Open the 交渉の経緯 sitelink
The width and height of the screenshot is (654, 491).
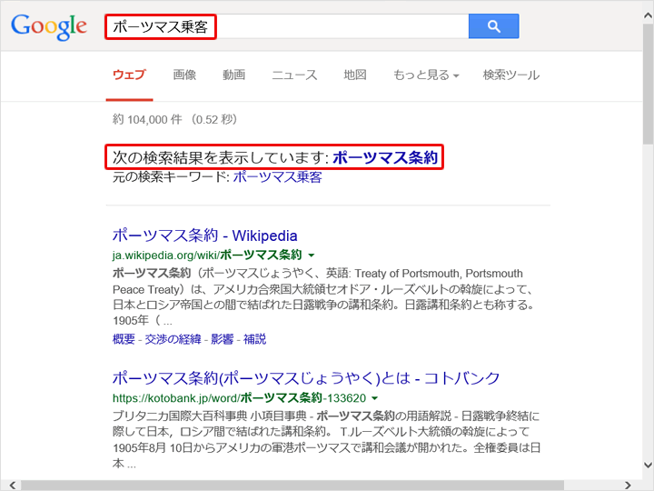tap(173, 339)
